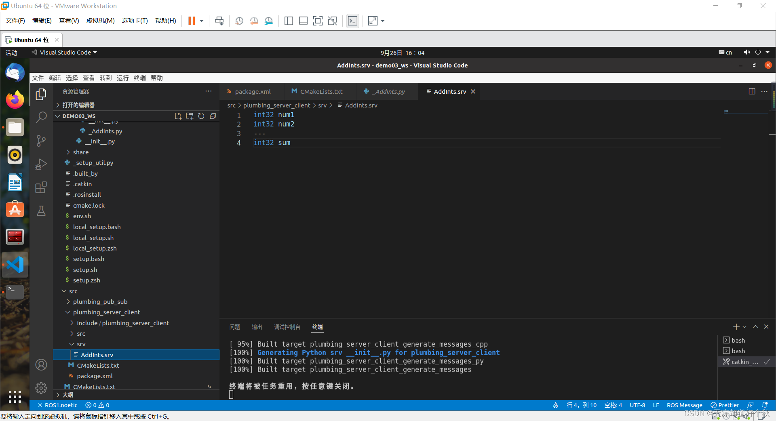Toggle VMware unity view button
This screenshot has width=776, height=421.
(x=333, y=21)
